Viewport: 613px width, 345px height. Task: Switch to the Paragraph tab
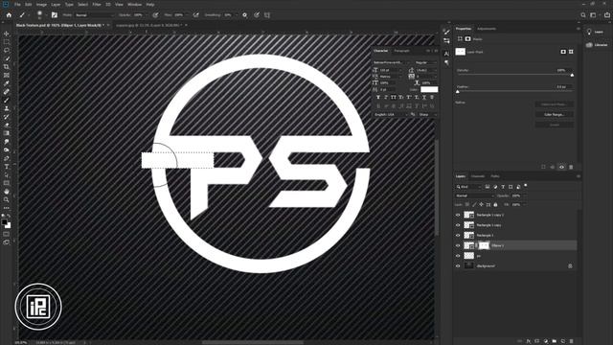pos(401,51)
